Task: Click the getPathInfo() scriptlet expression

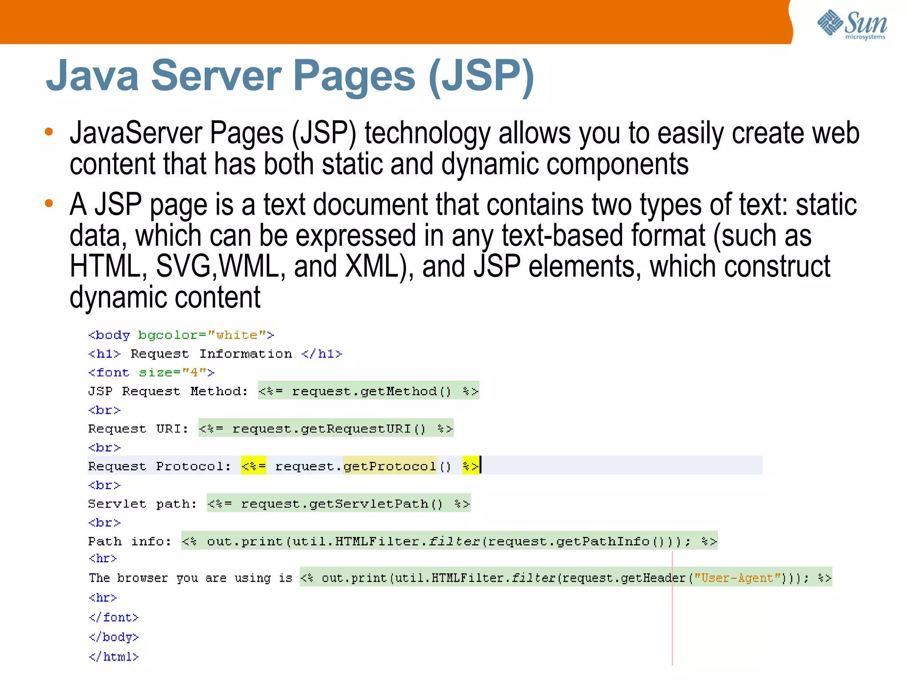Action: pyautogui.click(x=449, y=541)
